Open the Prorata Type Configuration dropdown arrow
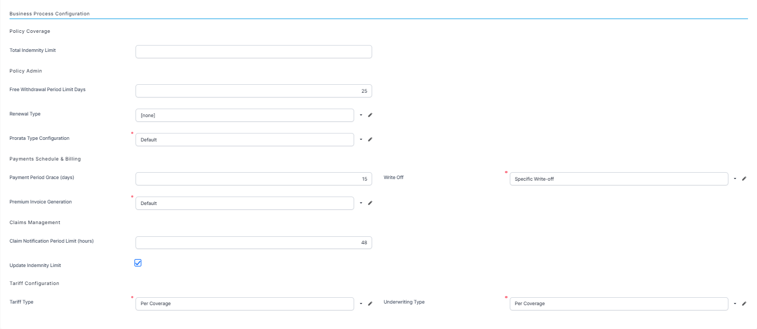The width and height of the screenshot is (757, 329). coord(361,139)
